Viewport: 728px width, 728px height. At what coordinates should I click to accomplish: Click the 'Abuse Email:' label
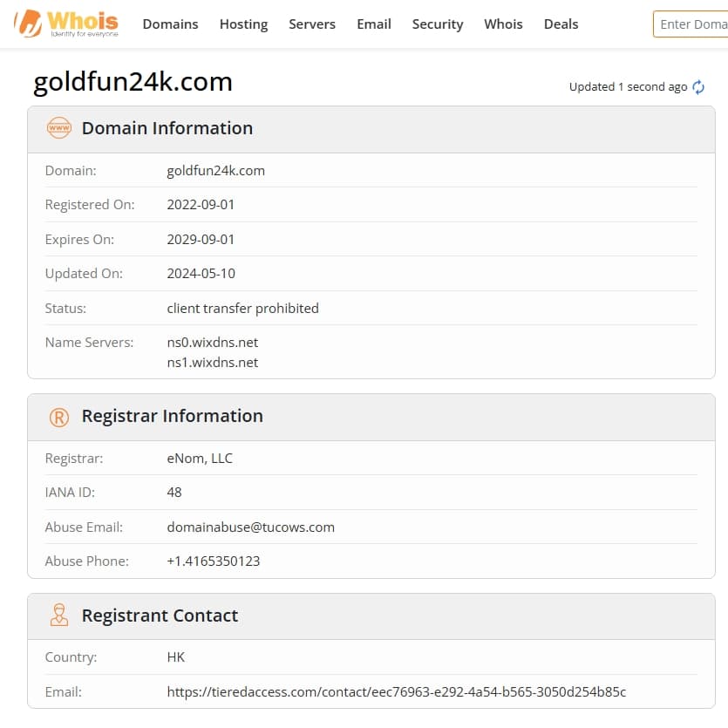[84, 527]
